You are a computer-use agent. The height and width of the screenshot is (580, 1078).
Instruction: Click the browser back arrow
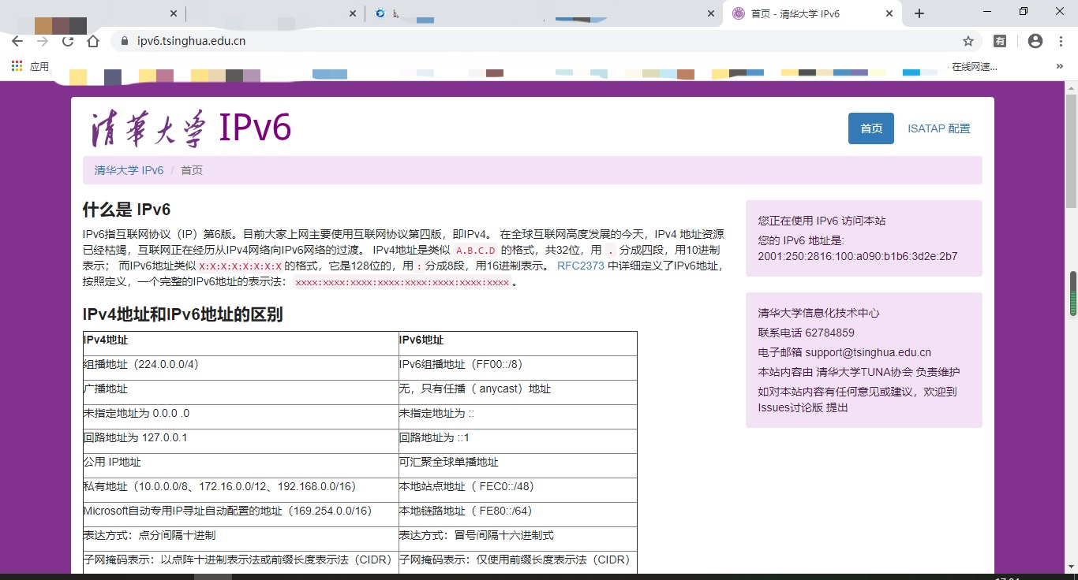[17, 41]
